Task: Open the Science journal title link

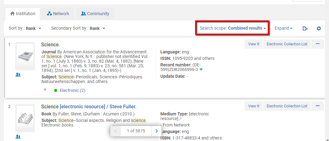Action: pyautogui.click(x=50, y=45)
